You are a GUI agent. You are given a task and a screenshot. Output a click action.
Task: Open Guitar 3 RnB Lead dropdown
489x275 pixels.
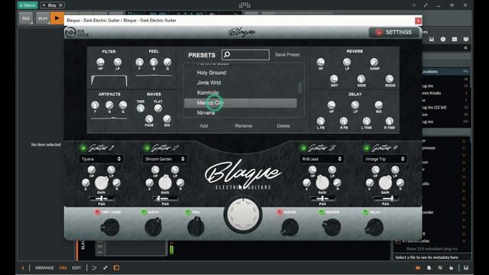click(321, 159)
